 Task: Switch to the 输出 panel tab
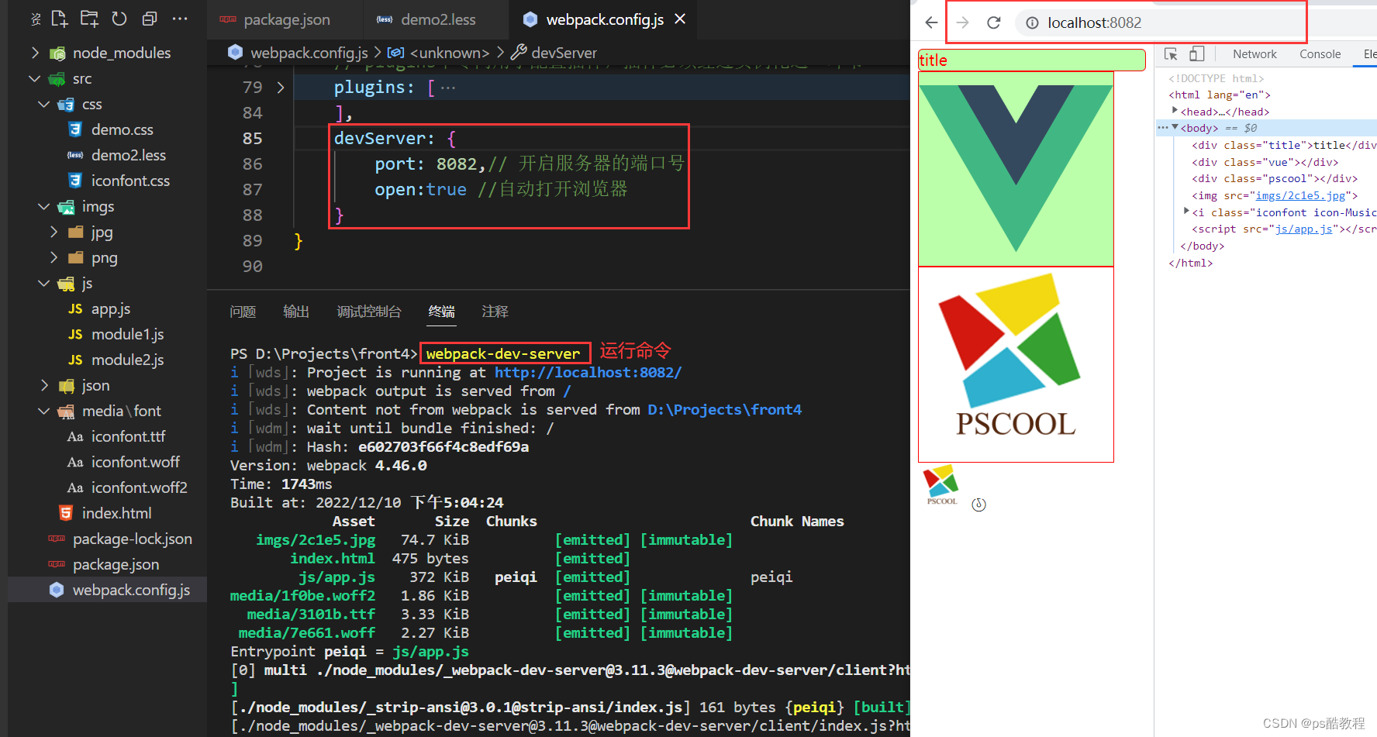(296, 312)
